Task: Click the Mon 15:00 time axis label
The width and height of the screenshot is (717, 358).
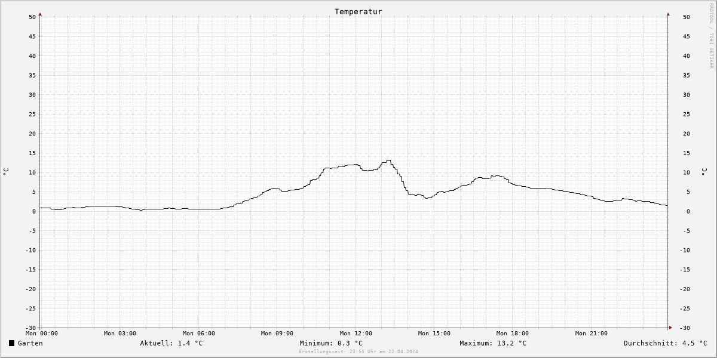Action: (434, 334)
